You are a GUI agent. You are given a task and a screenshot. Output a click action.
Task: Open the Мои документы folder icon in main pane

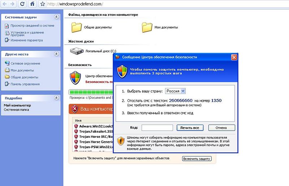tap(147, 27)
